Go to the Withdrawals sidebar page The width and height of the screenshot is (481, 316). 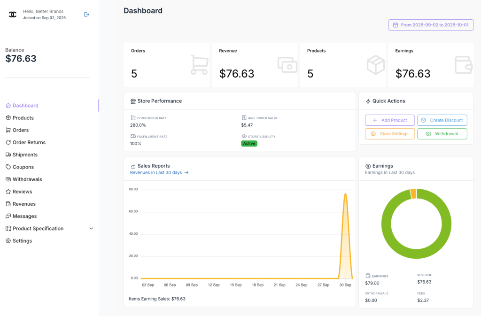tap(27, 179)
